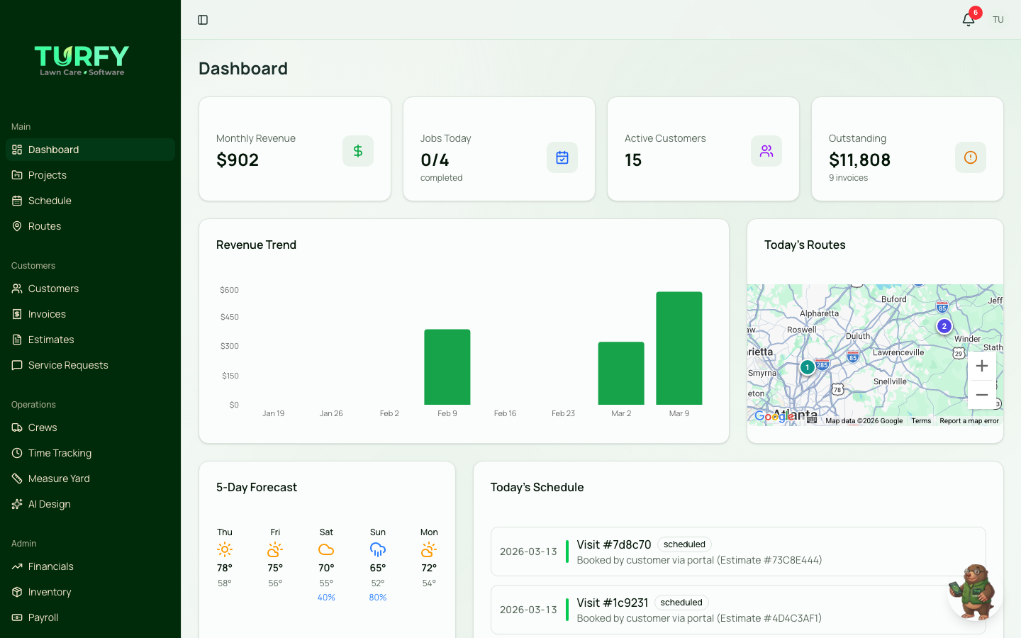
Task: Click the 80% rain chance text
Action: tap(378, 598)
